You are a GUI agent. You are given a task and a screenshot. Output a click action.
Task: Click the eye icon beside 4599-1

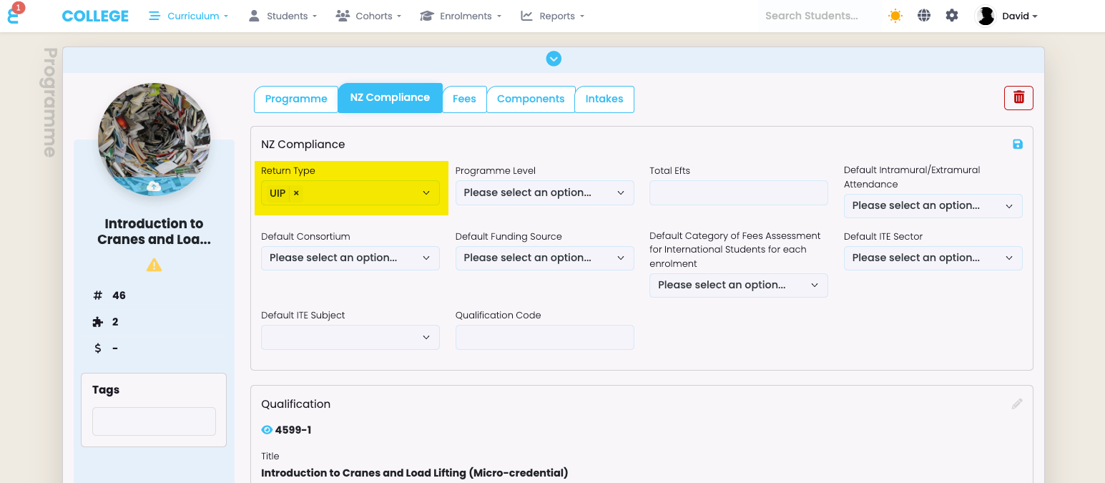click(x=267, y=430)
